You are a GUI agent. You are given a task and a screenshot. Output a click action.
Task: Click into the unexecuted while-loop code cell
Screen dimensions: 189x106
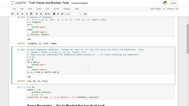tap(100, 92)
